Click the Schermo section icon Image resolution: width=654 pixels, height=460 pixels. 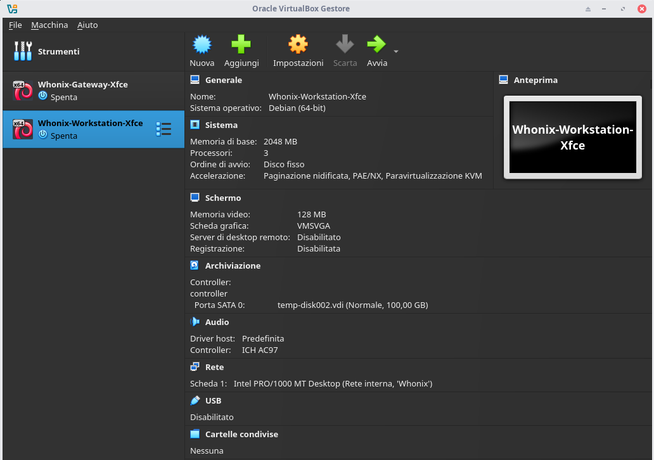tap(195, 198)
